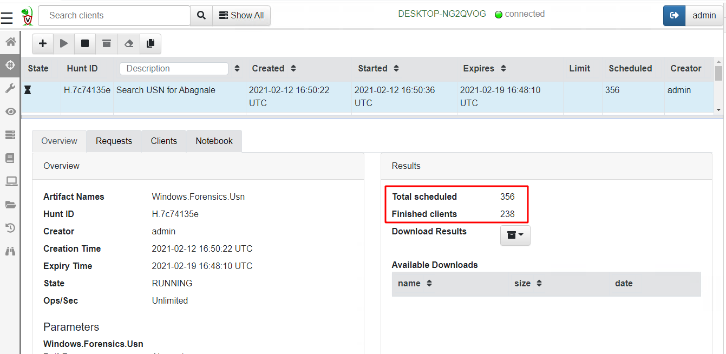Expand the Download Results dropdown
Viewport: 726px width, 354px height.
tap(515, 235)
